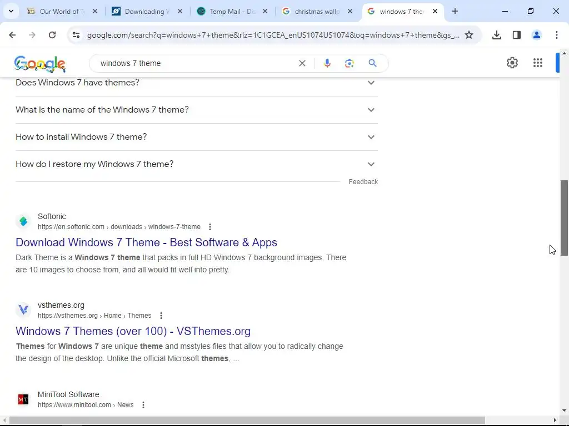Open the Chrome profile avatar
This screenshot has height=426, width=569.
tap(536, 35)
